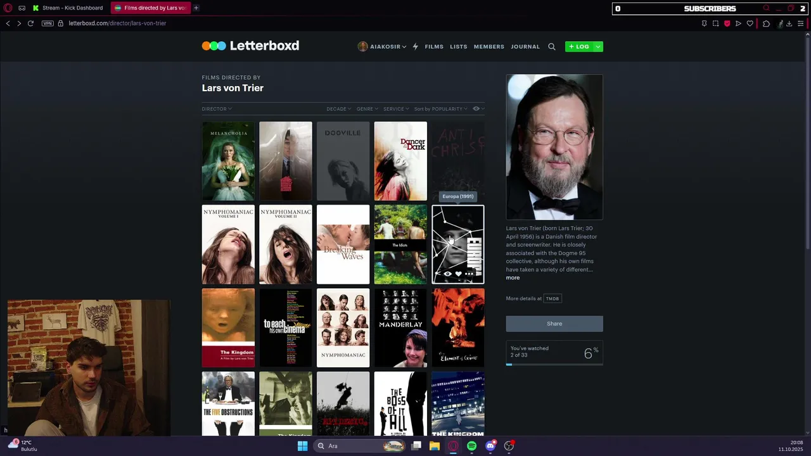Click the send/flow arrow icon
The image size is (811, 456).
click(x=738, y=23)
